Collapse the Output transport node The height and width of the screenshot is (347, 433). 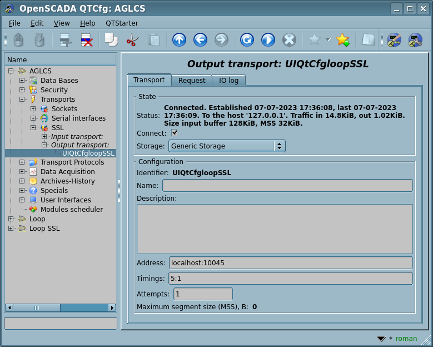pos(44,145)
